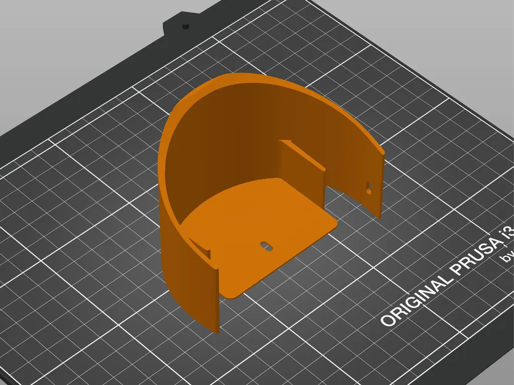Click the flat base plate of the model
The height and width of the screenshot is (385, 514).
pos(259,229)
